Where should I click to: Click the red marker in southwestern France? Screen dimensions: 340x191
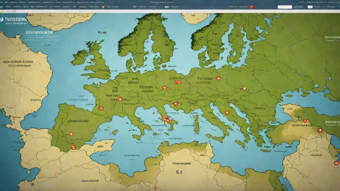pyautogui.click(x=101, y=108)
